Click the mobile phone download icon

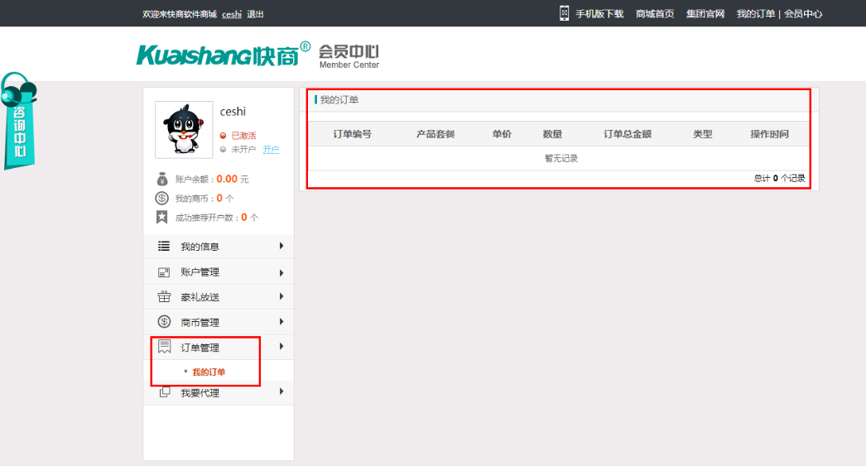[x=564, y=13]
